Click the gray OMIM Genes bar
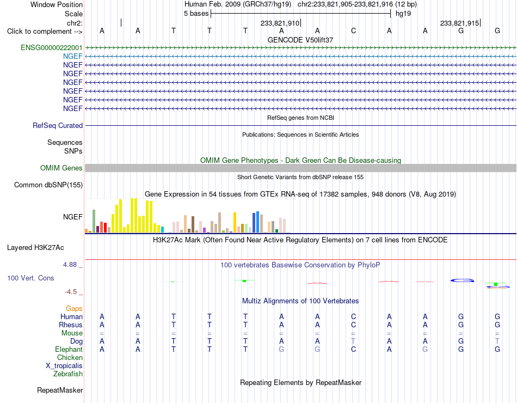Image resolution: width=517 pixels, height=403 pixels. tap(300, 168)
